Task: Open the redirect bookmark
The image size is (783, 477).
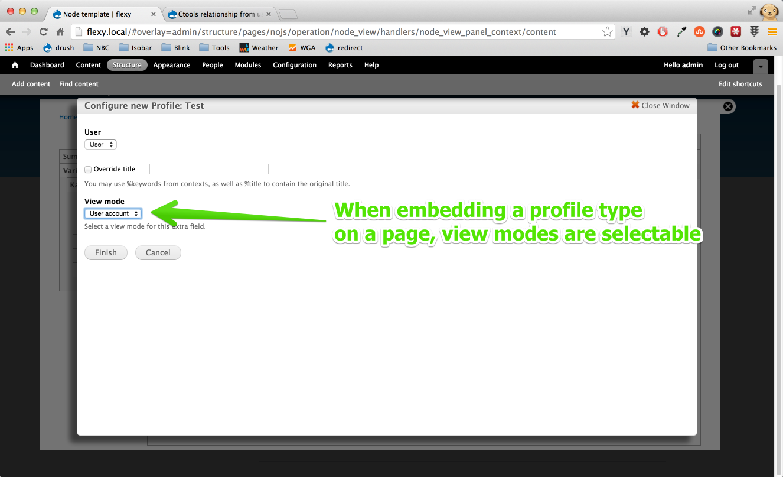Action: coord(344,48)
